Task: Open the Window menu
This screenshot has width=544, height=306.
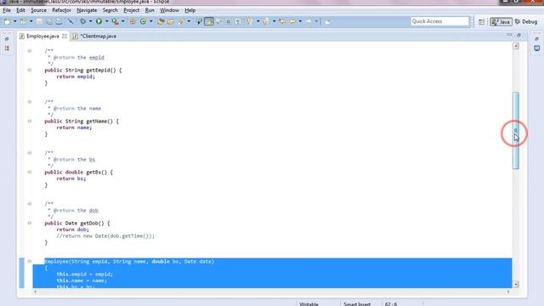Action: pos(169,10)
